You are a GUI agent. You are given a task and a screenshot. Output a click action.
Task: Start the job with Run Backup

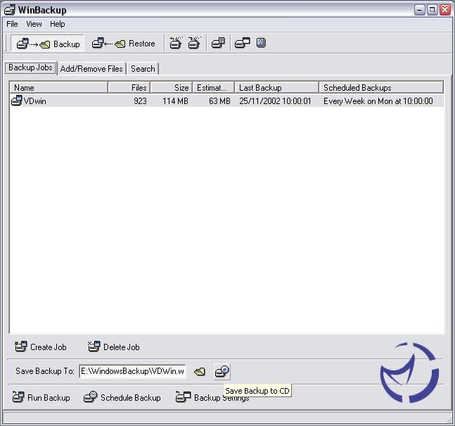pos(41,397)
